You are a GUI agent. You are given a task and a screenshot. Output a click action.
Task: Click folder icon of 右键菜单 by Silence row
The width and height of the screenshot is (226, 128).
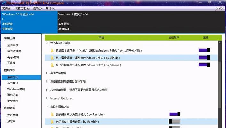click(x=52, y=65)
